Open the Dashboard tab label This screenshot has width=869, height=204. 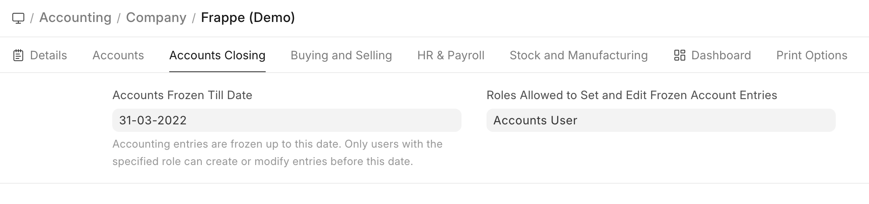tap(721, 56)
